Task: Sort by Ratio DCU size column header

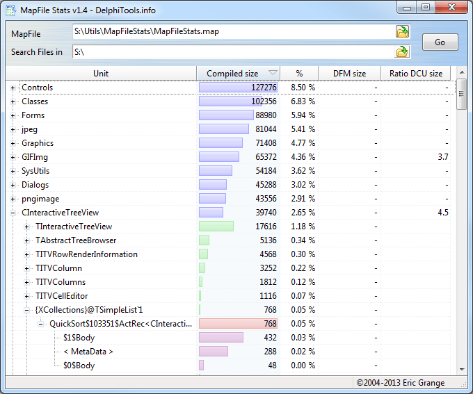Action: (x=416, y=73)
